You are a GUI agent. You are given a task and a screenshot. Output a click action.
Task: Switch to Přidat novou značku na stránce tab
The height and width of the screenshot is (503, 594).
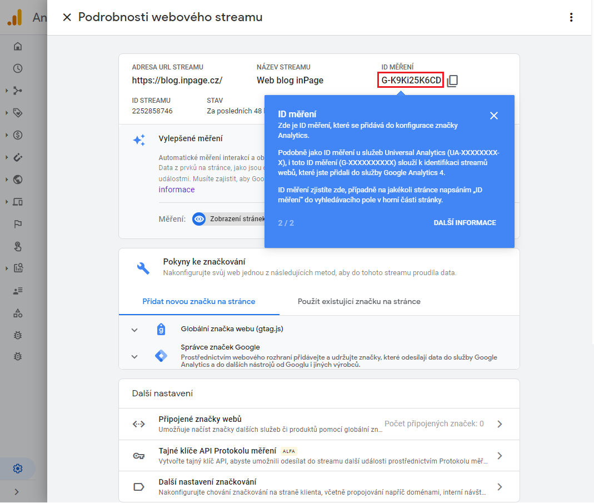[x=199, y=302]
